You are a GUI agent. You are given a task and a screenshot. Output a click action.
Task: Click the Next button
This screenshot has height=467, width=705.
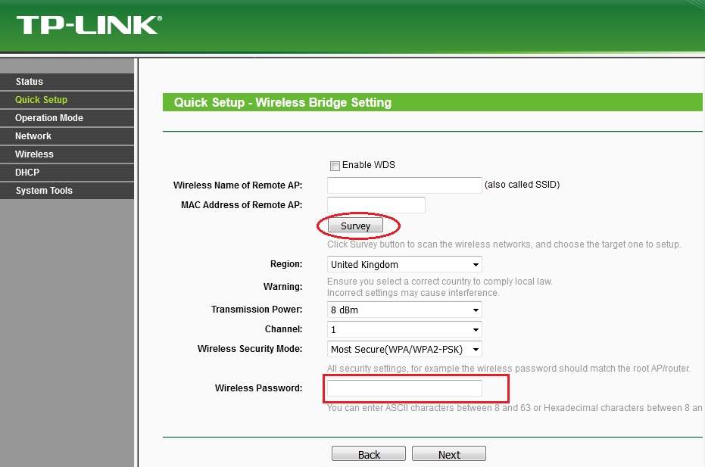pos(448,453)
